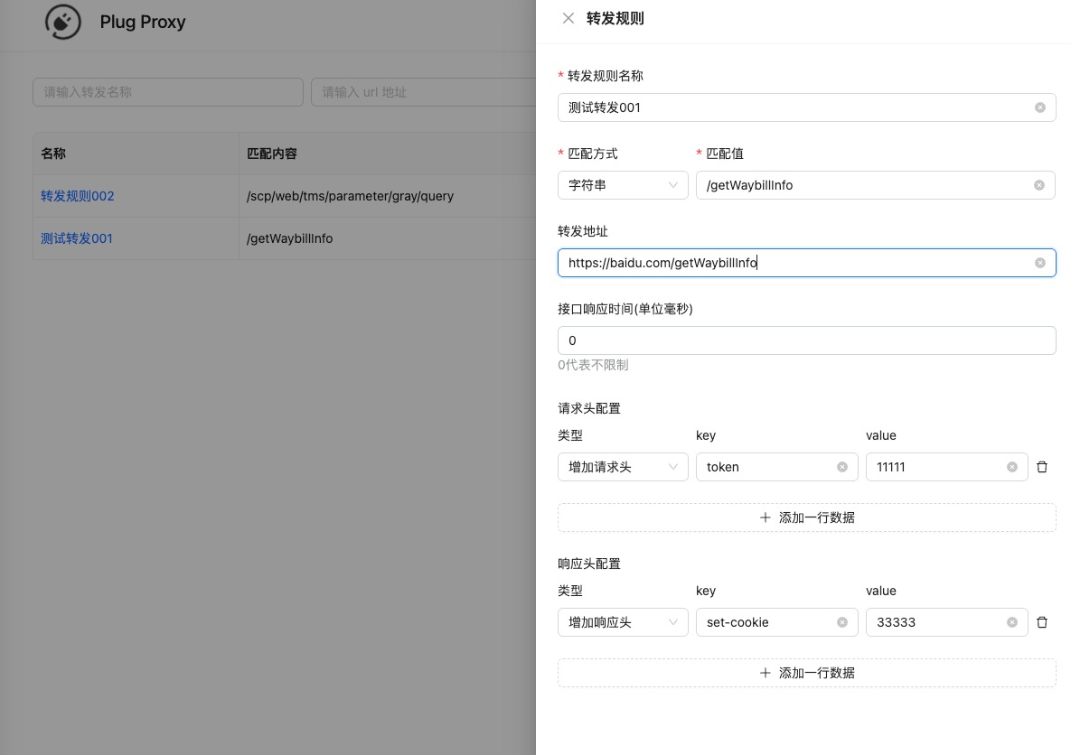The height and width of the screenshot is (755, 1071).
Task: Focus the set-cookie key input
Action: (776, 622)
